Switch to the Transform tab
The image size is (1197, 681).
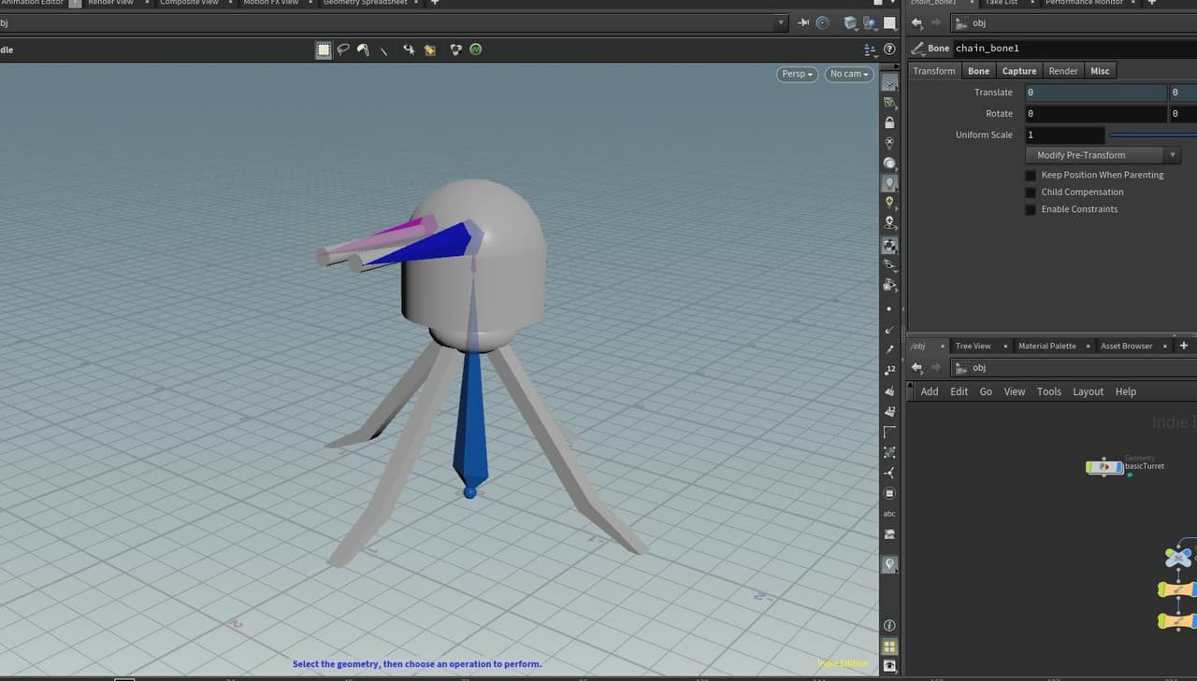934,71
